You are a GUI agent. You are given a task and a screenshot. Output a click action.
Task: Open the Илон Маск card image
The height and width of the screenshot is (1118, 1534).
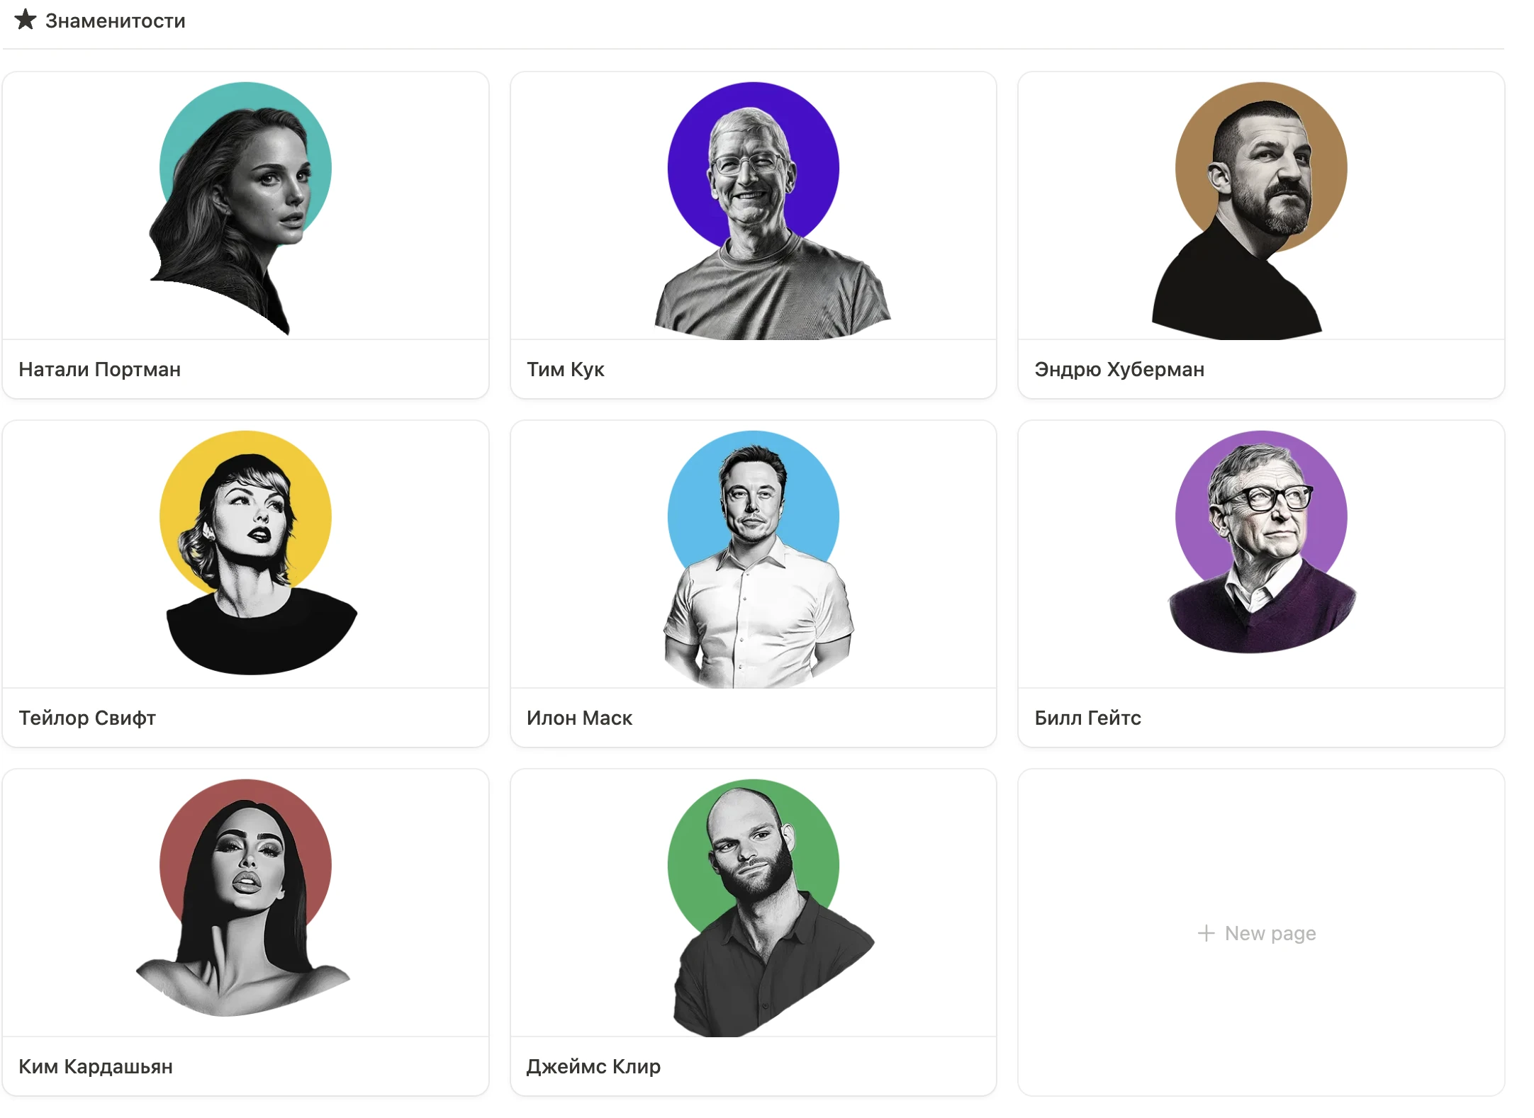click(754, 555)
